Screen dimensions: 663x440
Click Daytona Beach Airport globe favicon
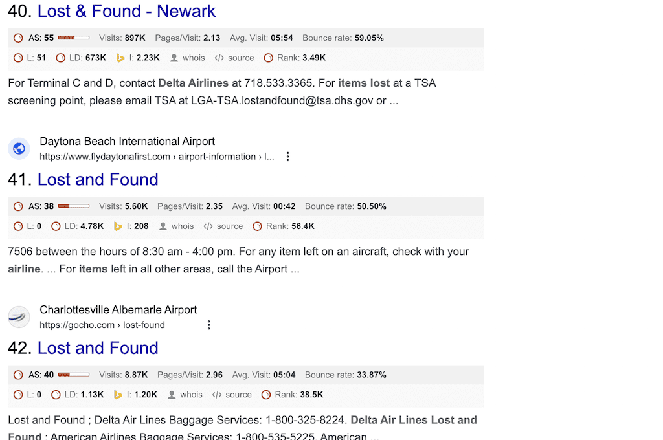coord(19,148)
